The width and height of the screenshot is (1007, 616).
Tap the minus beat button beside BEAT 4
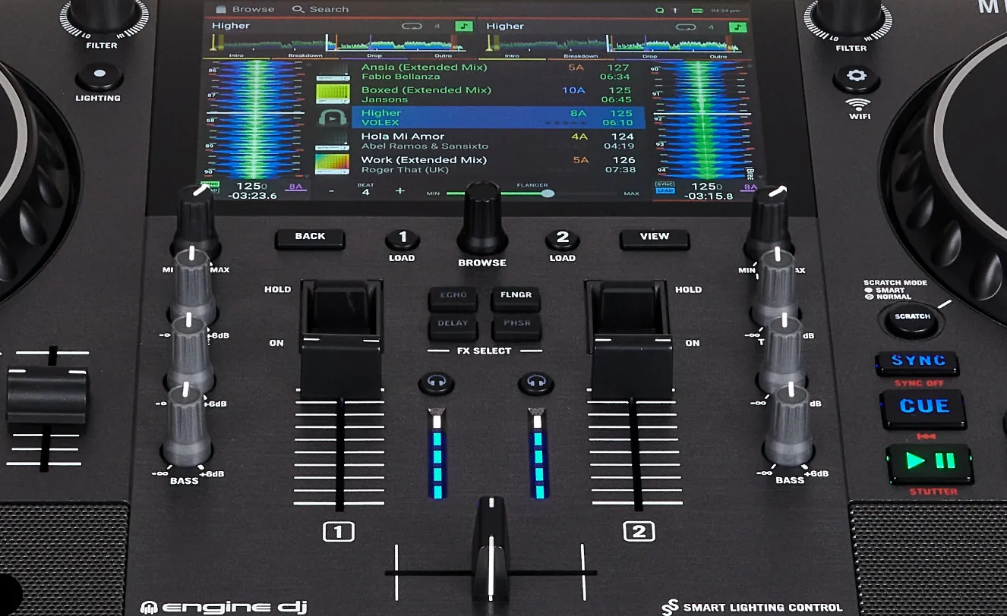click(332, 191)
